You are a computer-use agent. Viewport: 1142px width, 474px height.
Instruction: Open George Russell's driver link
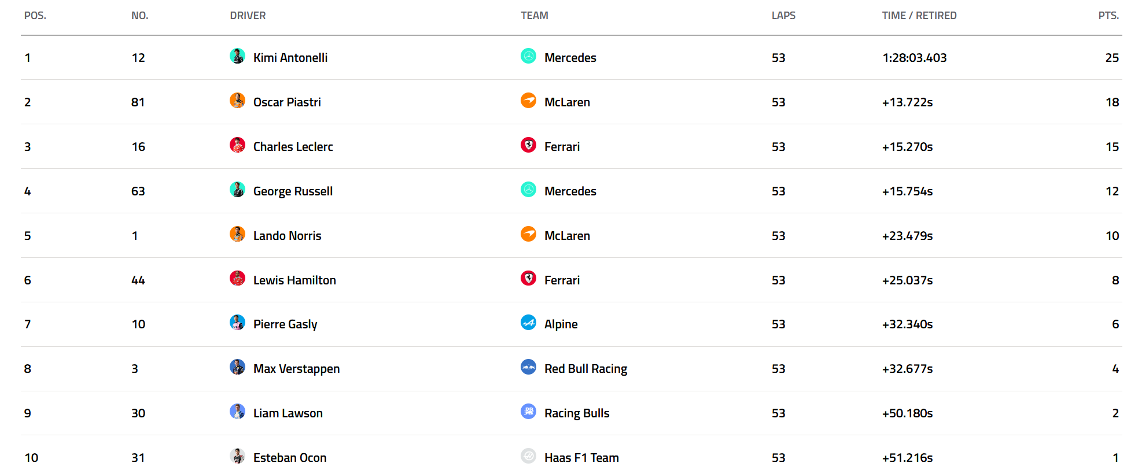click(293, 191)
